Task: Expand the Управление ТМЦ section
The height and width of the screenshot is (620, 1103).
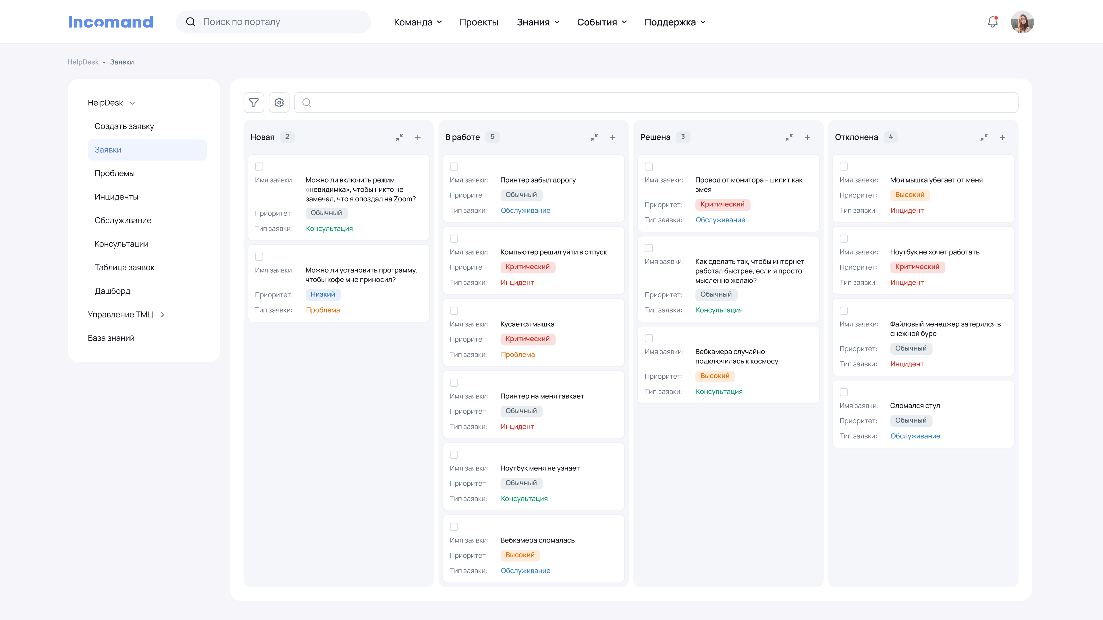Action: tap(126, 315)
